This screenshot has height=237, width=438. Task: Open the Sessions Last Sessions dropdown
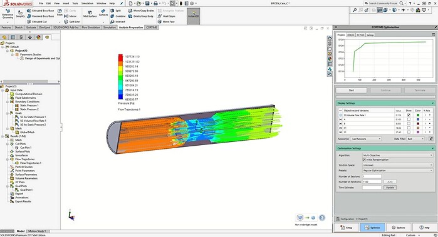[x=366, y=139]
